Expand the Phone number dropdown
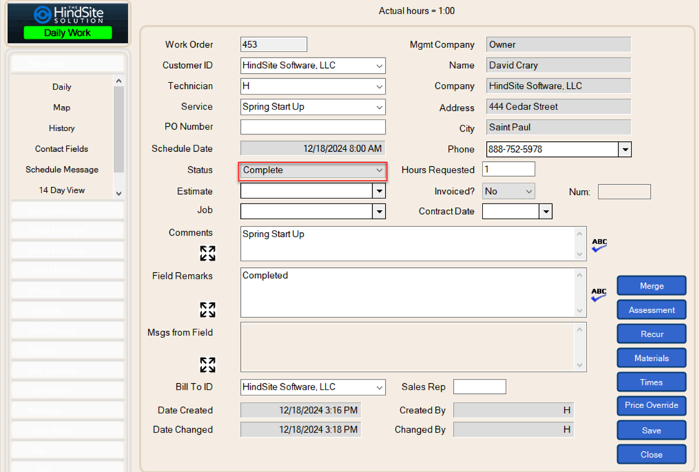This screenshot has height=472, width=699. tap(624, 150)
